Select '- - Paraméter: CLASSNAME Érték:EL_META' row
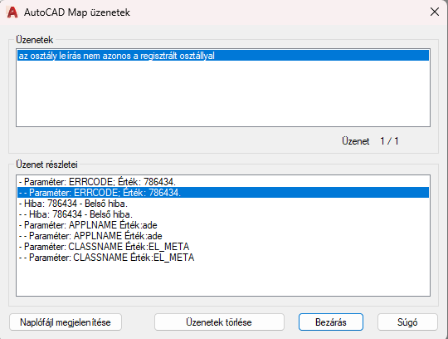This screenshot has width=448, height=339. point(223,258)
